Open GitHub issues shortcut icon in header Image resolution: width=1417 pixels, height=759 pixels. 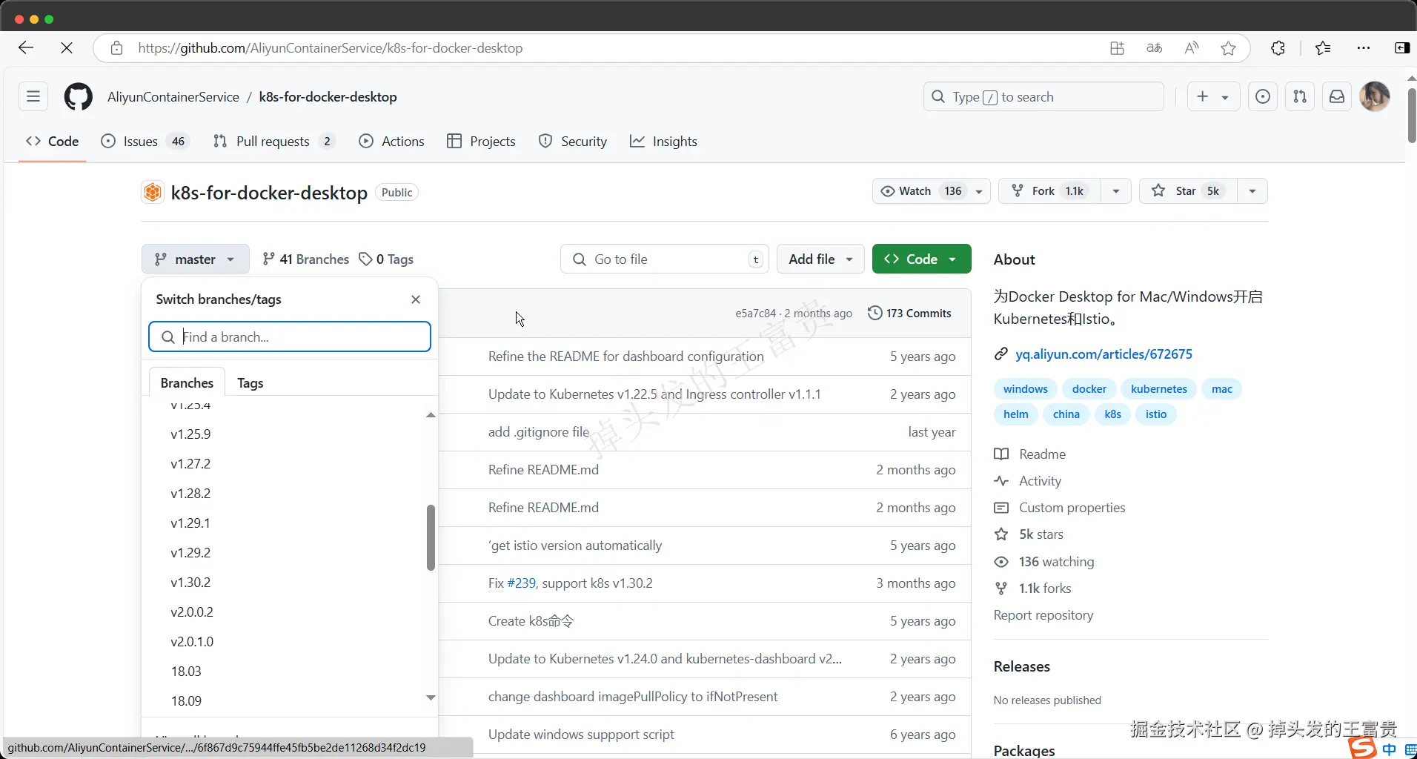pyautogui.click(x=1263, y=97)
